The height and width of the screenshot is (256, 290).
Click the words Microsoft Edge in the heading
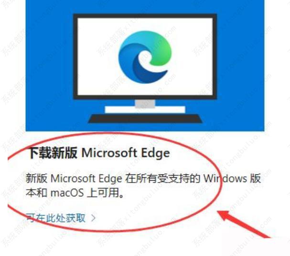click(x=126, y=153)
